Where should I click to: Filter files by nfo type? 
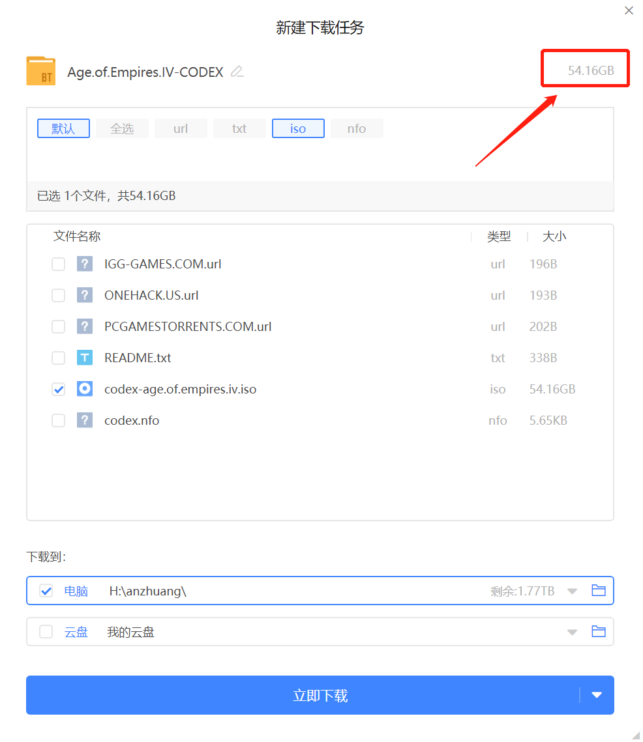pos(357,128)
